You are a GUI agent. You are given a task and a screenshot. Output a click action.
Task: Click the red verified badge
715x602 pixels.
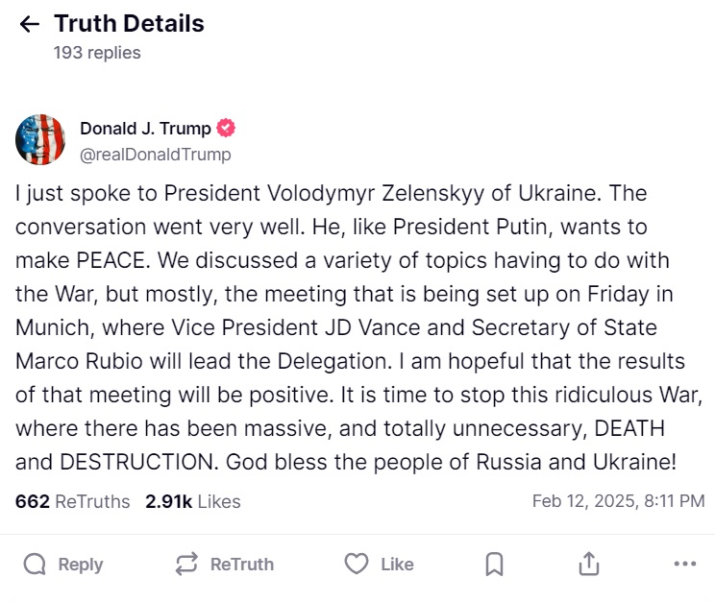click(x=226, y=129)
